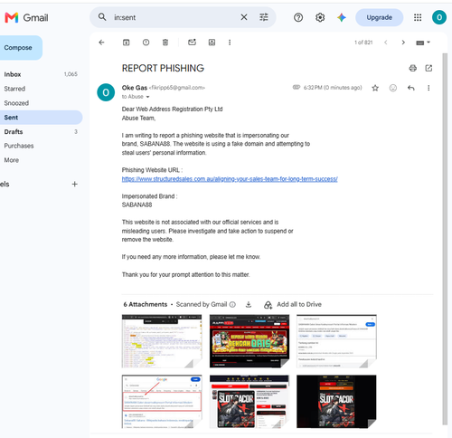Click the Upgrade button

pos(380,18)
